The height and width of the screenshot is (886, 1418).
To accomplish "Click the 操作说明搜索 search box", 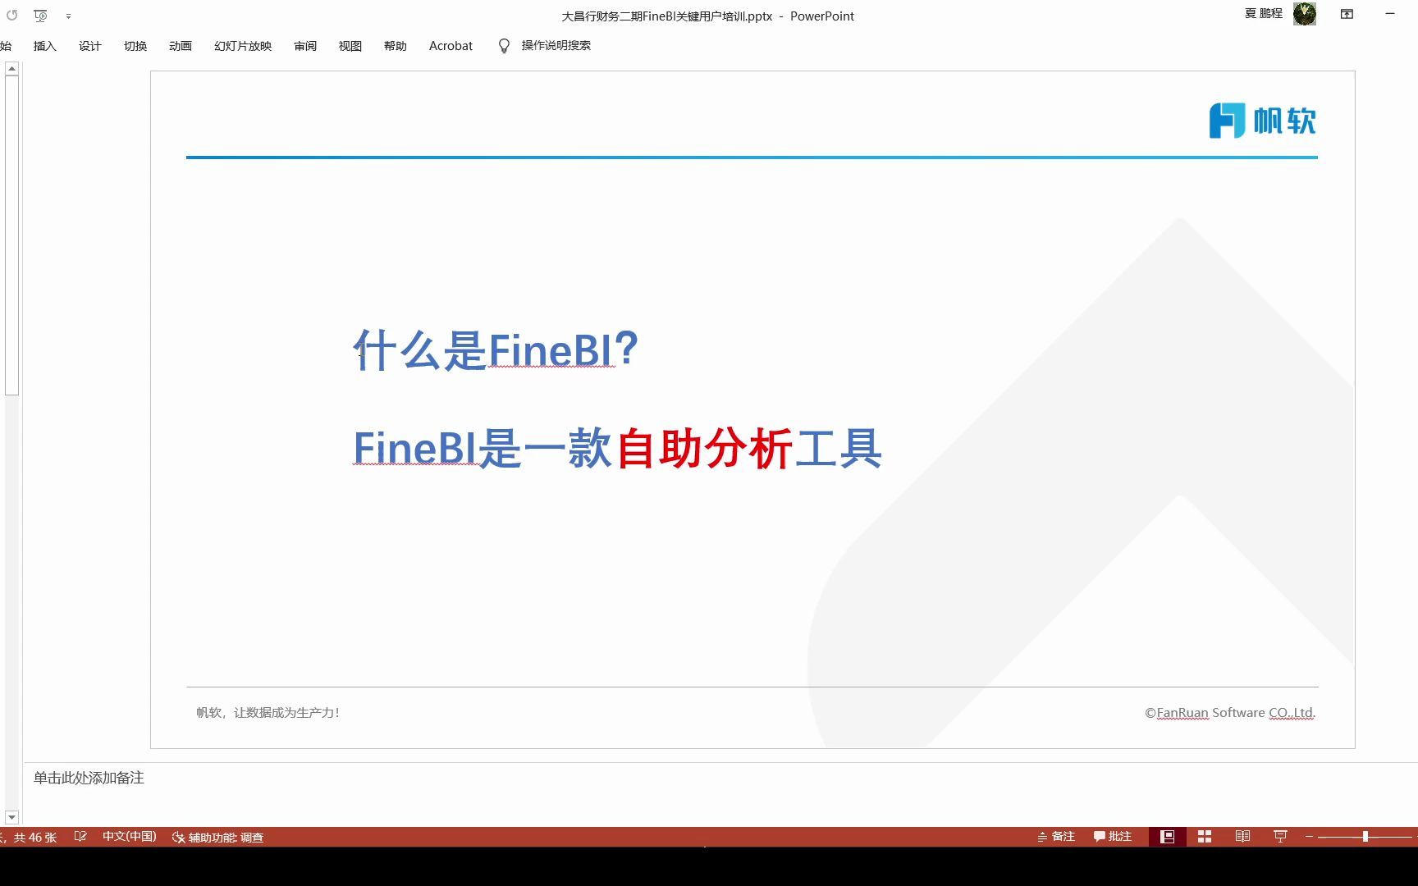I will pos(556,45).
